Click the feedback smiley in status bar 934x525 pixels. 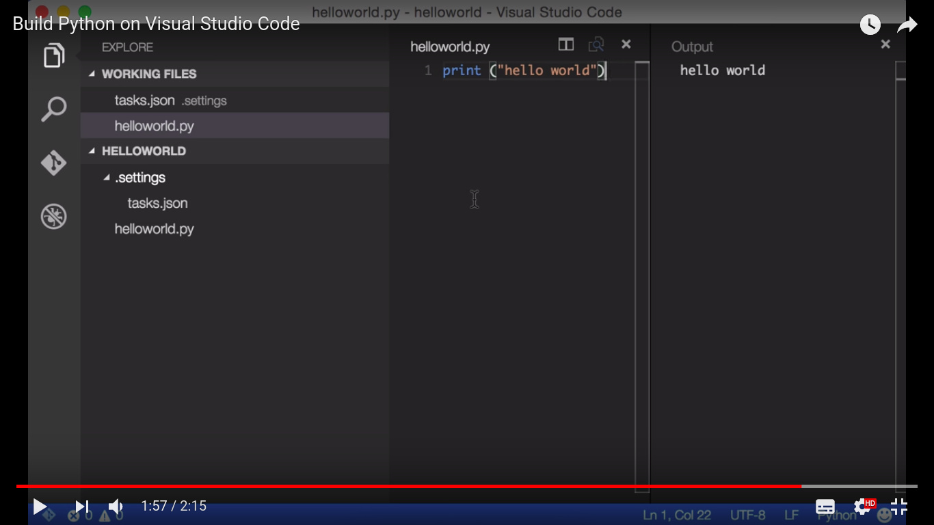[x=885, y=514]
